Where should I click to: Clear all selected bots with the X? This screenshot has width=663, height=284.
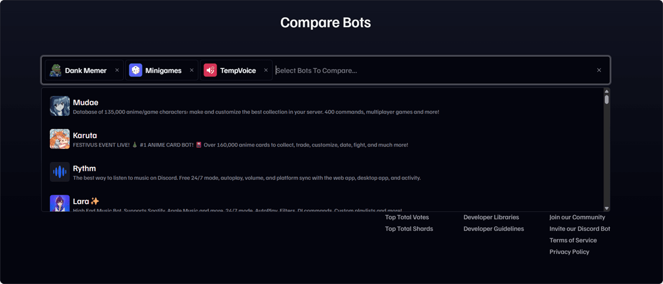pos(599,70)
